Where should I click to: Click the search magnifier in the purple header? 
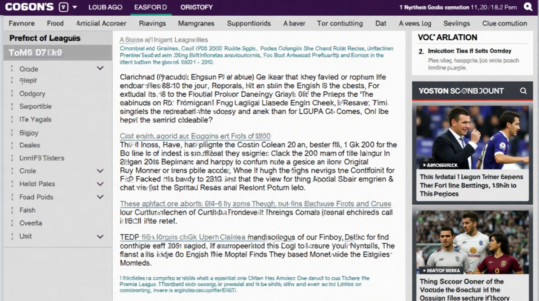pos(529,7)
